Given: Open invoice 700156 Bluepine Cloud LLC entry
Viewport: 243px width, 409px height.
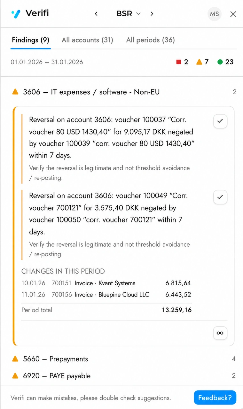Looking at the screenshot, I should pyautogui.click(x=106, y=295).
